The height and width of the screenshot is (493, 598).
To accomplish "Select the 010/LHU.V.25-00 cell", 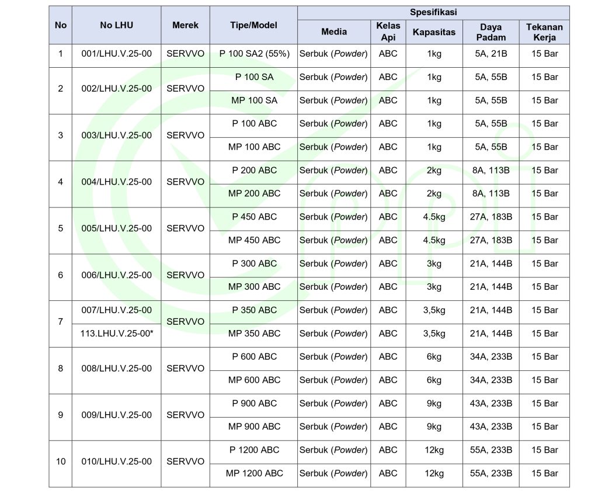I will [116, 461].
